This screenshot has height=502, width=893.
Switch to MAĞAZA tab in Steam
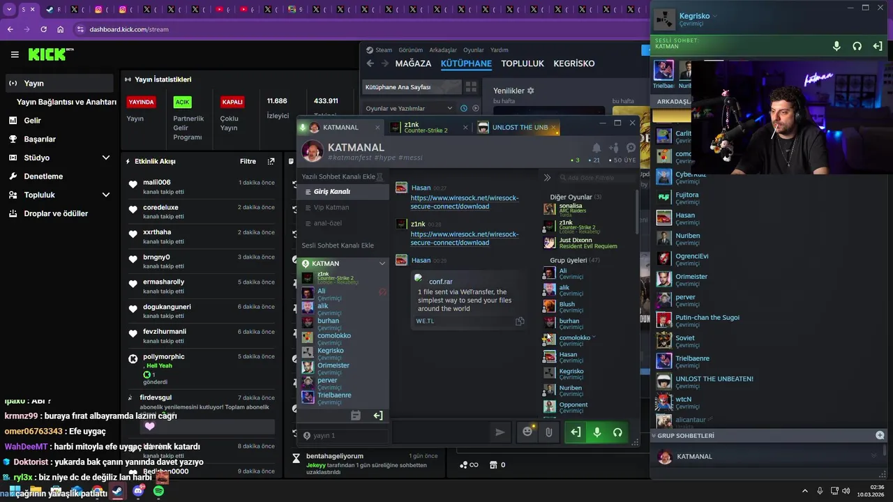tap(413, 63)
